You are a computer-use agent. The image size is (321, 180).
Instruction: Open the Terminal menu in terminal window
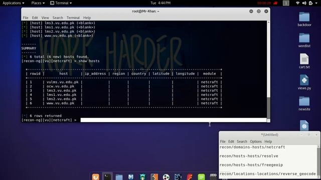pyautogui.click(x=73, y=18)
